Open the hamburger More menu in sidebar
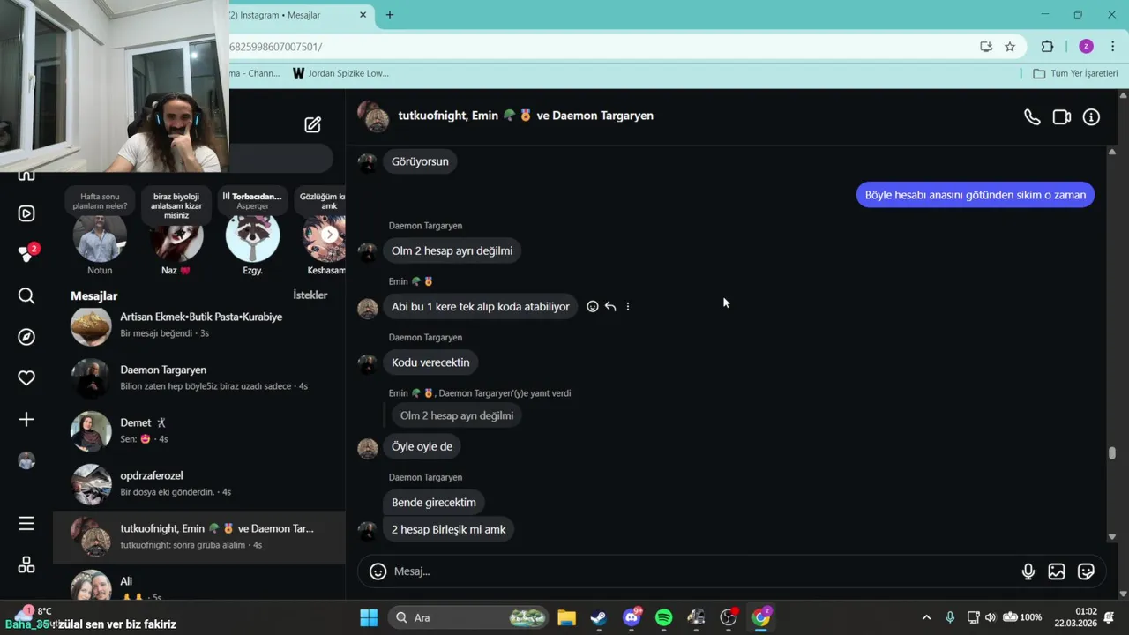Image resolution: width=1129 pixels, height=635 pixels. [26, 524]
